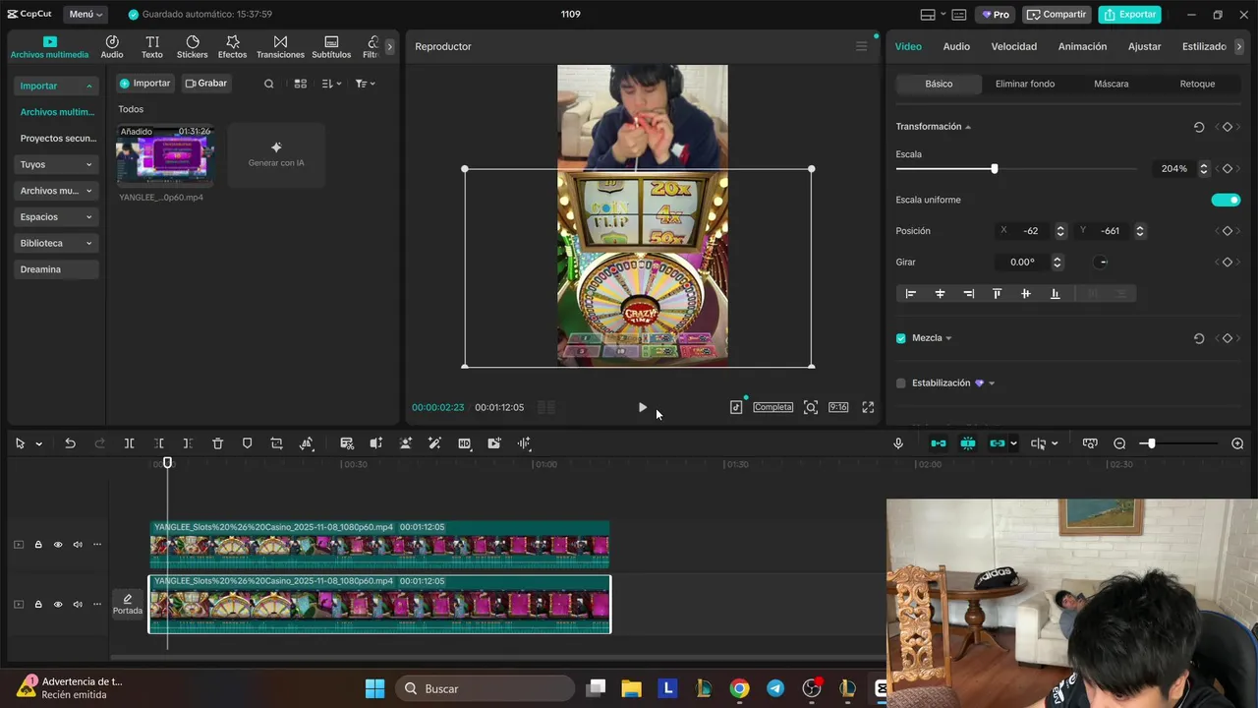Select Dreamina in the sidebar
1258x708 pixels.
point(57,269)
